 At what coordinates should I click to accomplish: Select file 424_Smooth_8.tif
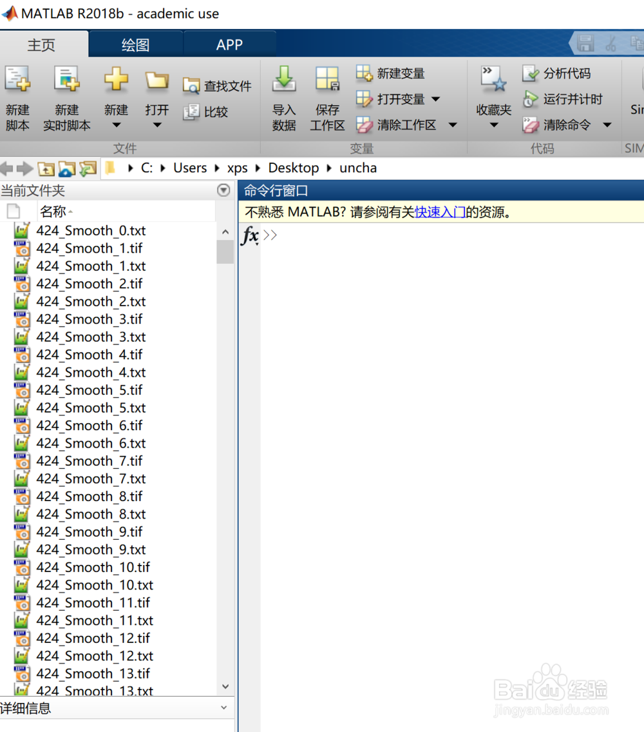(x=89, y=496)
